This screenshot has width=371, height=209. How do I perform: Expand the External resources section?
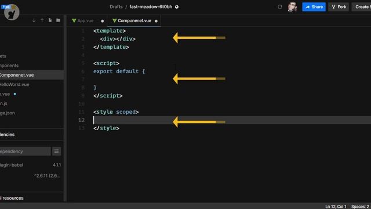tap(32, 198)
